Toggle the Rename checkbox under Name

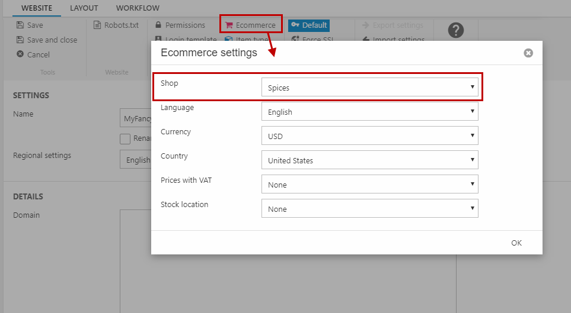[125, 139]
